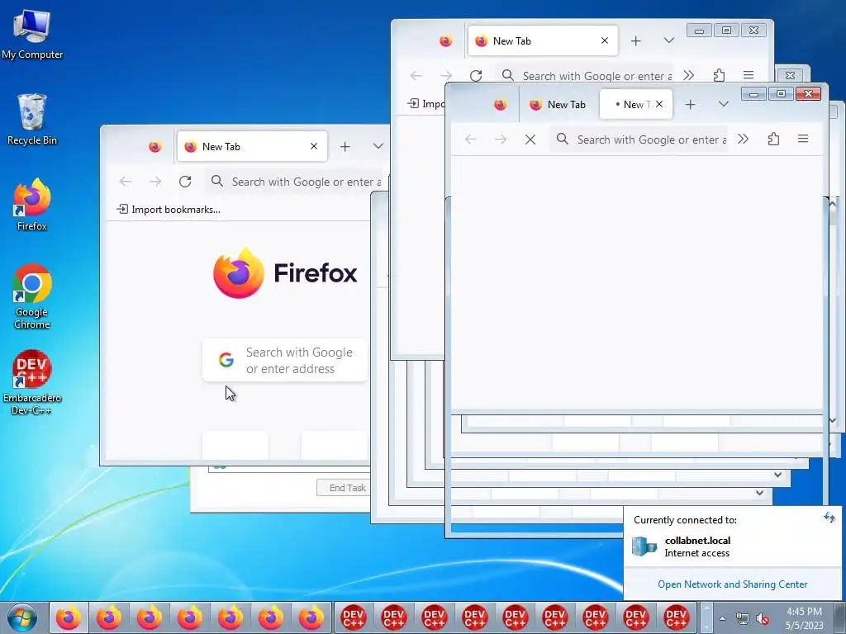Go back in the front Firefox window
The image size is (846, 634).
471,140
